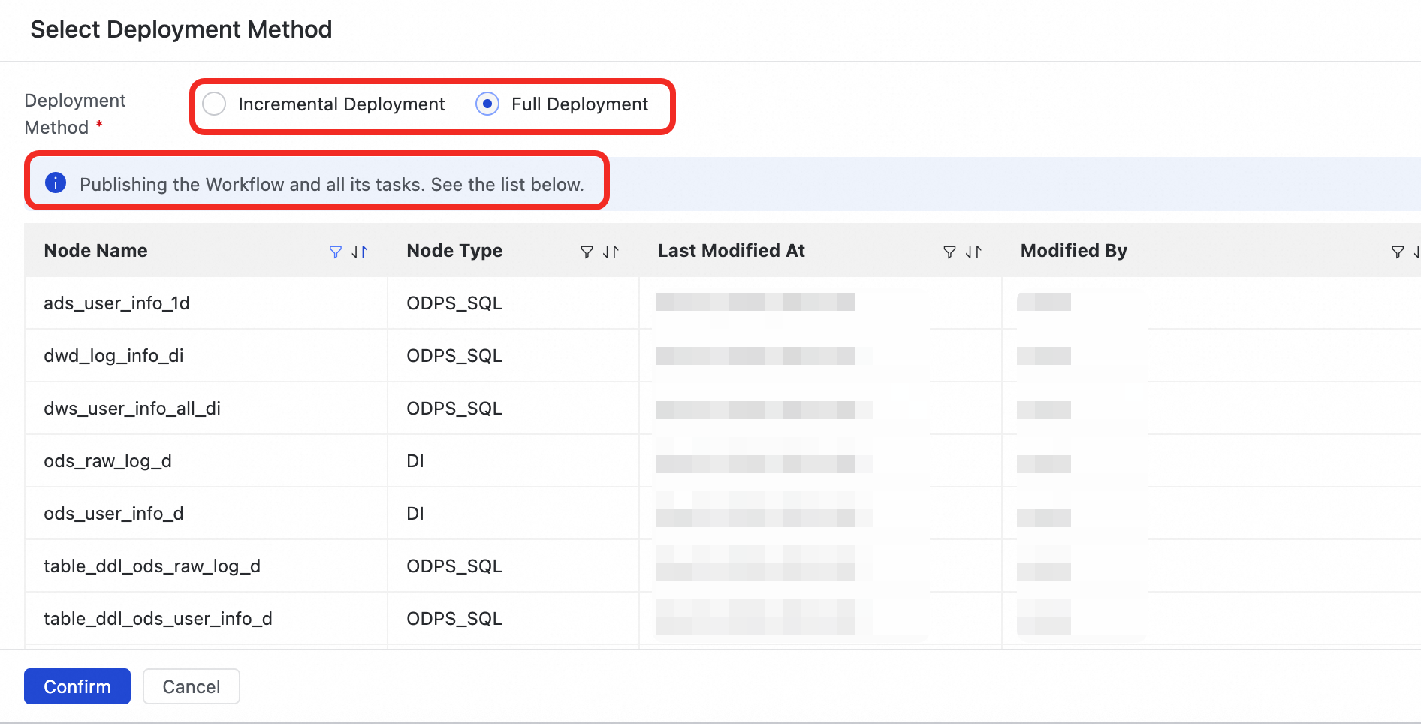Sort by Last Modified At

coord(973,252)
